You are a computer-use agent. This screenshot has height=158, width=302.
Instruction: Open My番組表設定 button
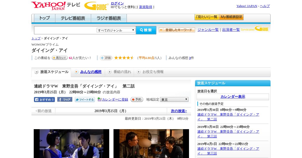click(231, 17)
